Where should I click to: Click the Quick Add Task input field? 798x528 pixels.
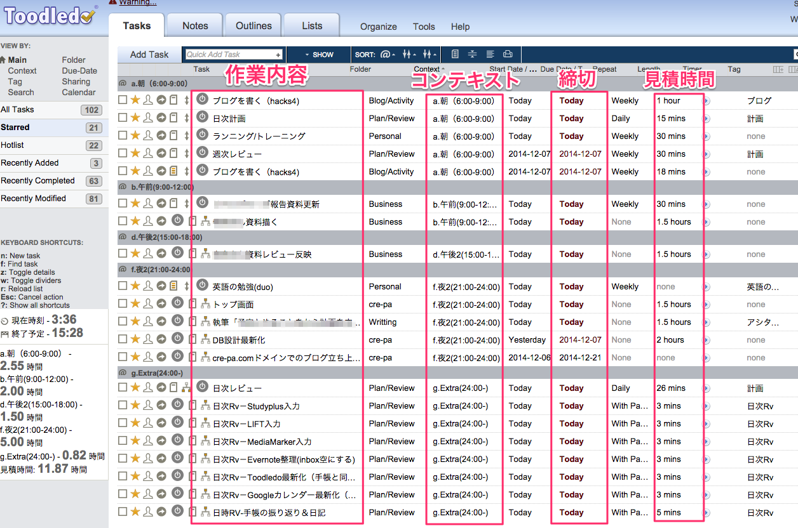click(233, 55)
